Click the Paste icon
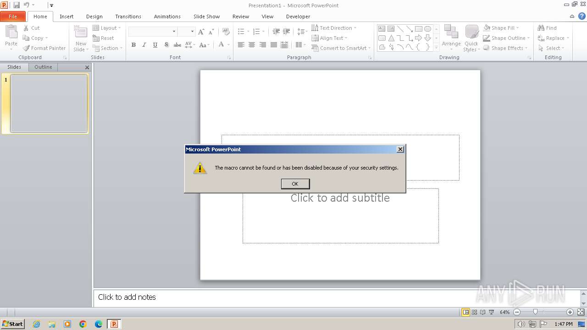 pos(11,33)
